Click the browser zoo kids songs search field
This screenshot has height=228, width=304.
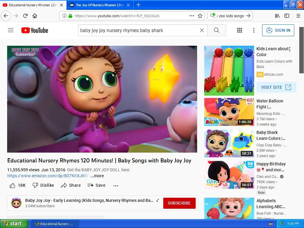click(231, 16)
